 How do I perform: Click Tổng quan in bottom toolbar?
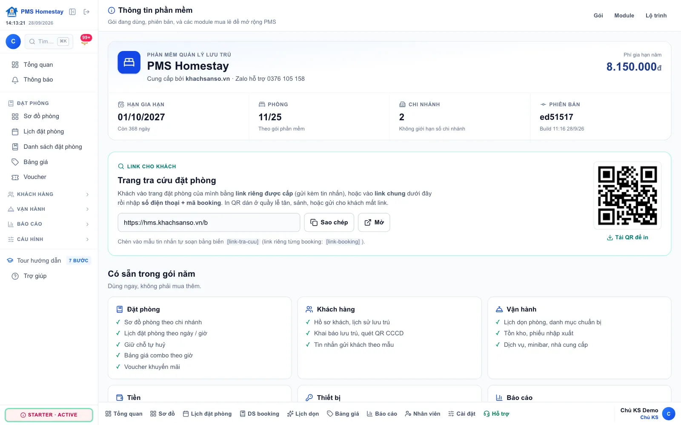click(124, 414)
